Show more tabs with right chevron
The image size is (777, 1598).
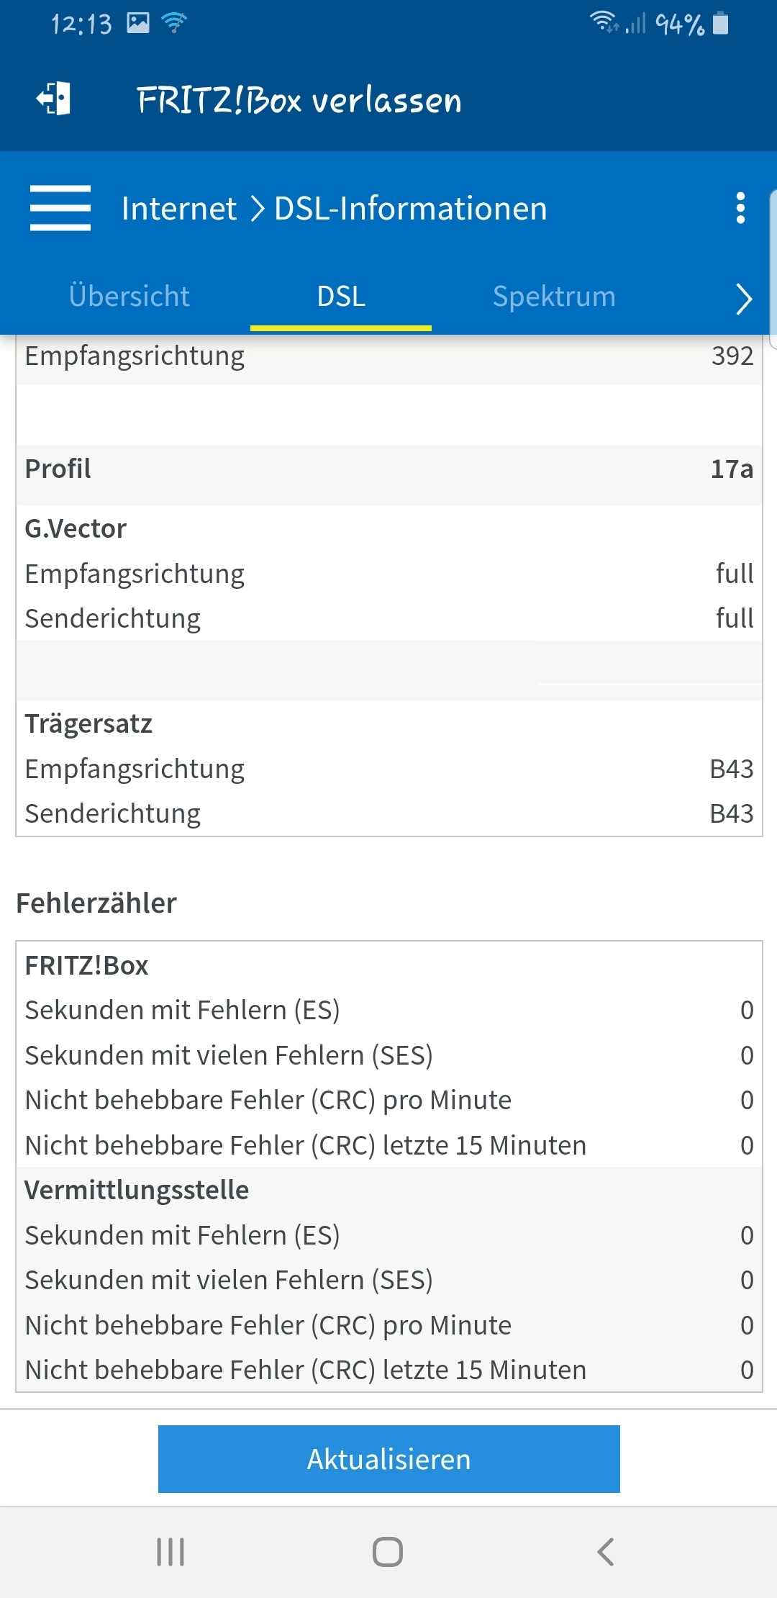tap(744, 298)
